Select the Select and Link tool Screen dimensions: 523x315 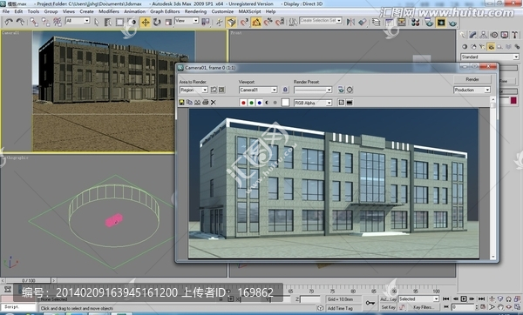click(34, 22)
